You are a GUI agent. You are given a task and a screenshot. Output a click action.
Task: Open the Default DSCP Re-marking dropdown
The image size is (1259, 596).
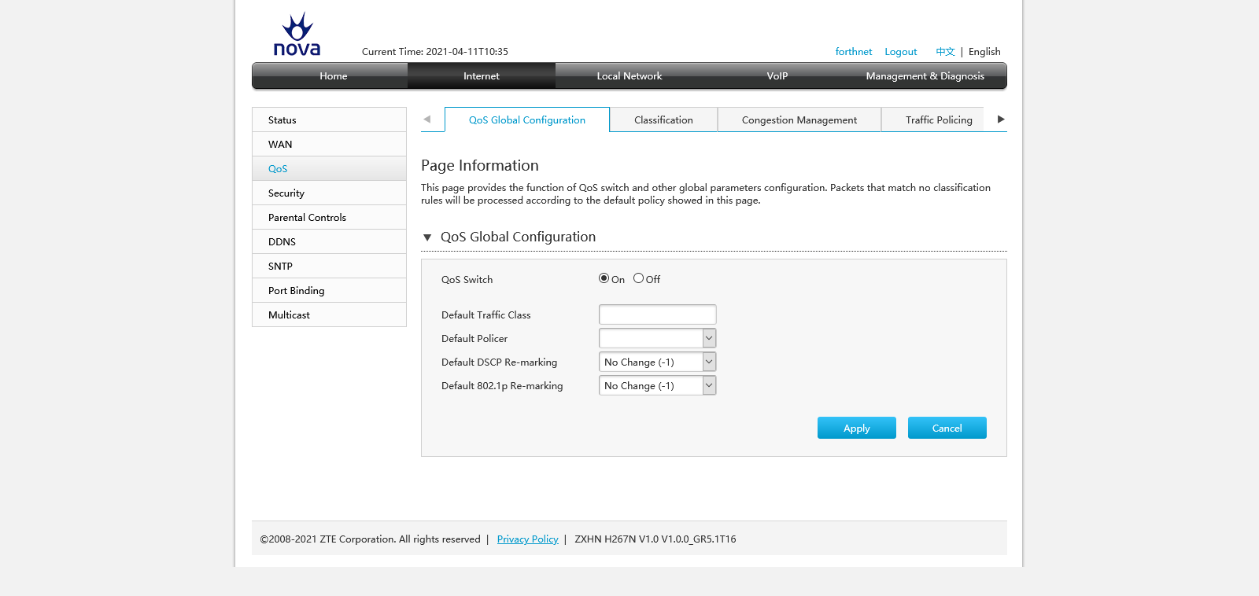[657, 362]
